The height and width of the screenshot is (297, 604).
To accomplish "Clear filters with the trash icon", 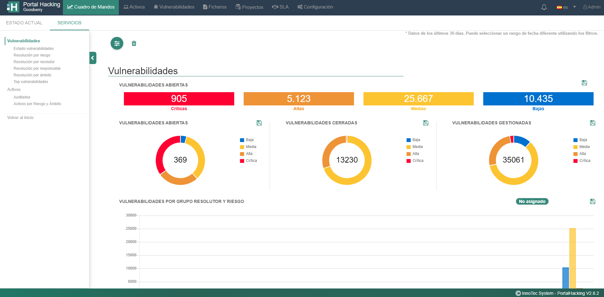I will [134, 43].
